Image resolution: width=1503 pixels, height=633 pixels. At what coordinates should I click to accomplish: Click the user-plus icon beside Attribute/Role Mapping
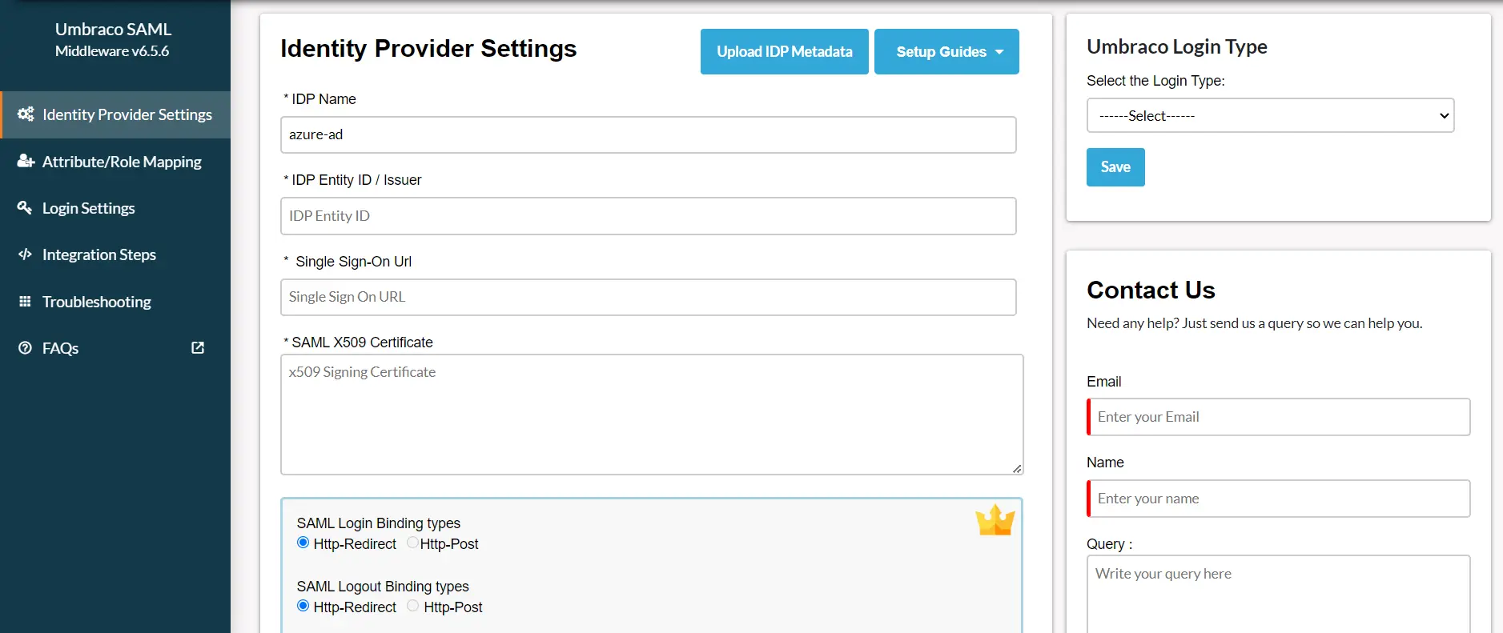point(26,162)
